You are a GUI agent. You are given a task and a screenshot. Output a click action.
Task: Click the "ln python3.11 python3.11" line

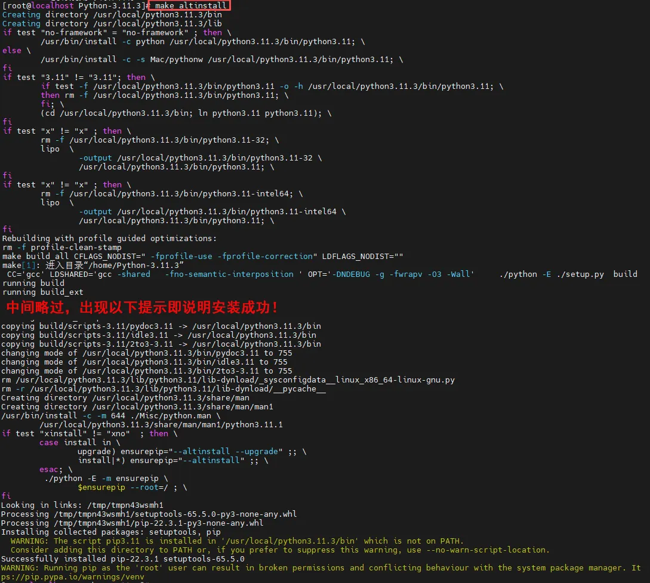186,113
